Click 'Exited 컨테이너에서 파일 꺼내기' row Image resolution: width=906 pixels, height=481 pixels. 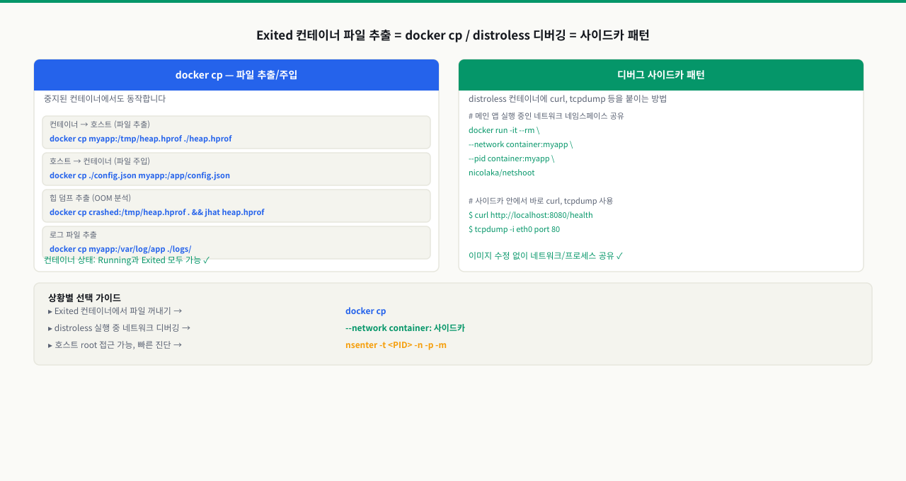[x=115, y=311]
